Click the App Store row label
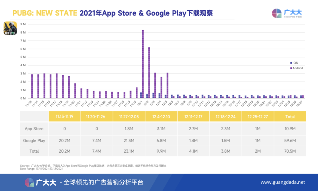Image resolution: width=318 pixels, height=191 pixels. click(x=34, y=129)
